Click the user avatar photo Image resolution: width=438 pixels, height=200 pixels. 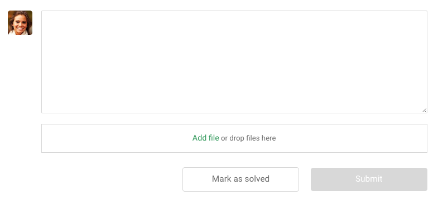click(x=20, y=23)
